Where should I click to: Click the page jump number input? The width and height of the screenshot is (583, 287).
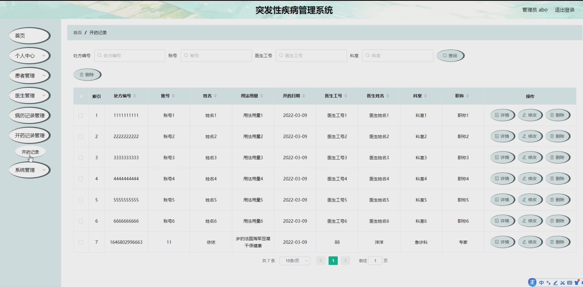pyautogui.click(x=375, y=261)
